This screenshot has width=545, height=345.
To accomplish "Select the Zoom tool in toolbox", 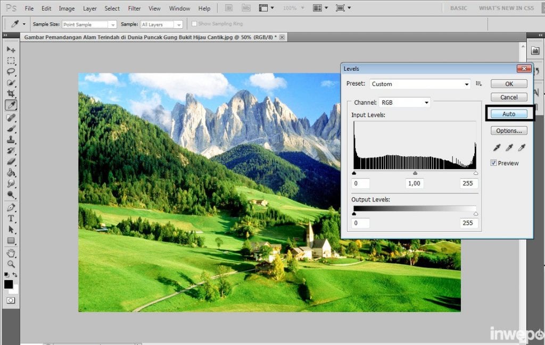I will pos(11,264).
